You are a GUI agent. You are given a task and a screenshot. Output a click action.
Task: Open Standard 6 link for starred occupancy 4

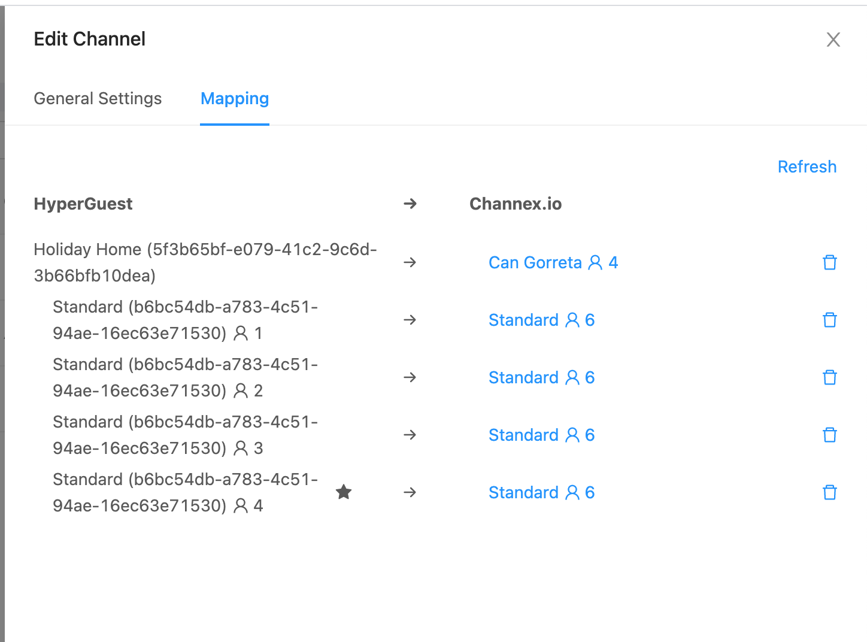tap(542, 492)
